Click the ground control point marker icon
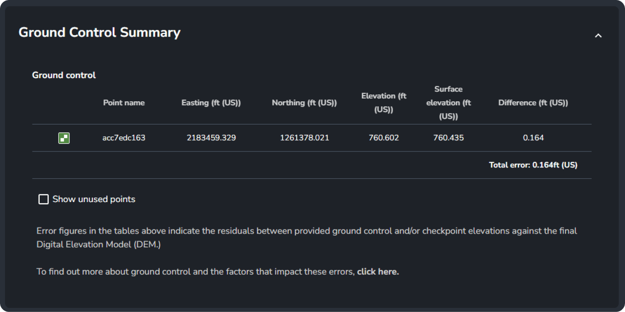Viewport: 625px width, 312px height. click(x=64, y=138)
